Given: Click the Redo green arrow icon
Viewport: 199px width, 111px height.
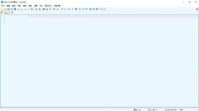Looking at the screenshot, I should (x=40, y=9).
